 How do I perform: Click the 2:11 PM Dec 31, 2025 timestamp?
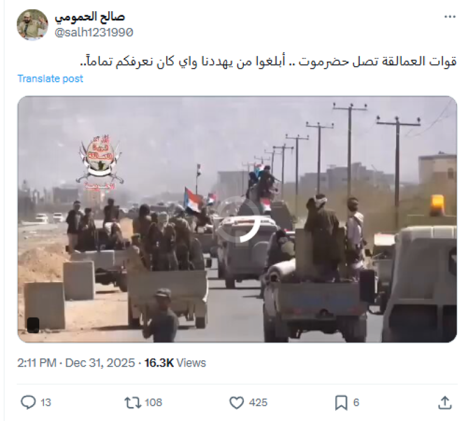coord(76,363)
